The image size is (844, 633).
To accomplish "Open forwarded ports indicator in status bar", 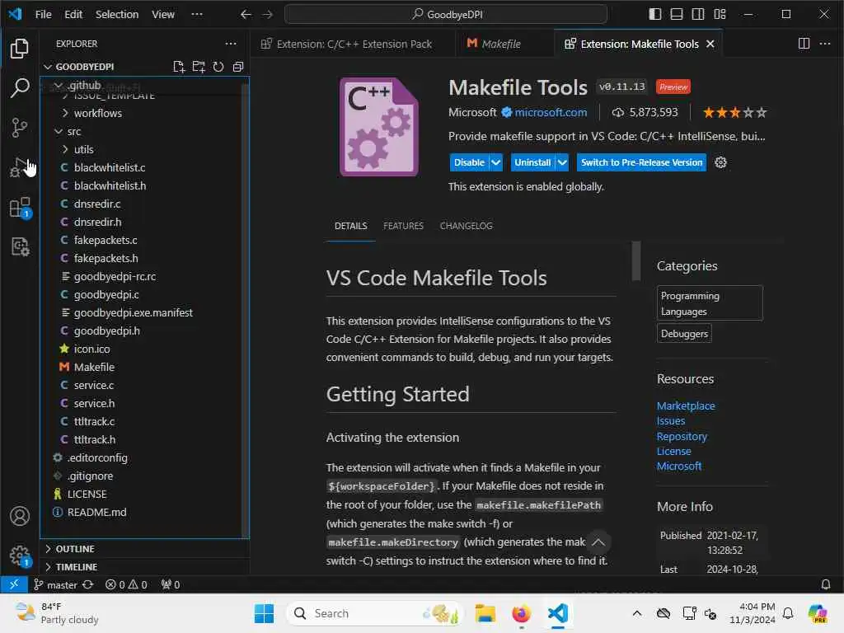I will coord(170,584).
